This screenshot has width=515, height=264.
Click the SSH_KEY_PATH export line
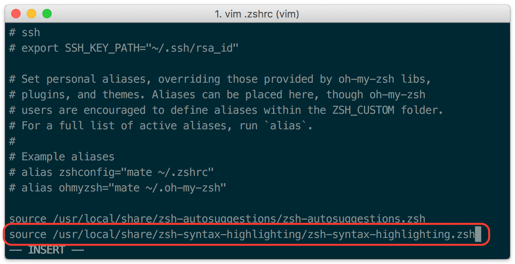(x=124, y=48)
